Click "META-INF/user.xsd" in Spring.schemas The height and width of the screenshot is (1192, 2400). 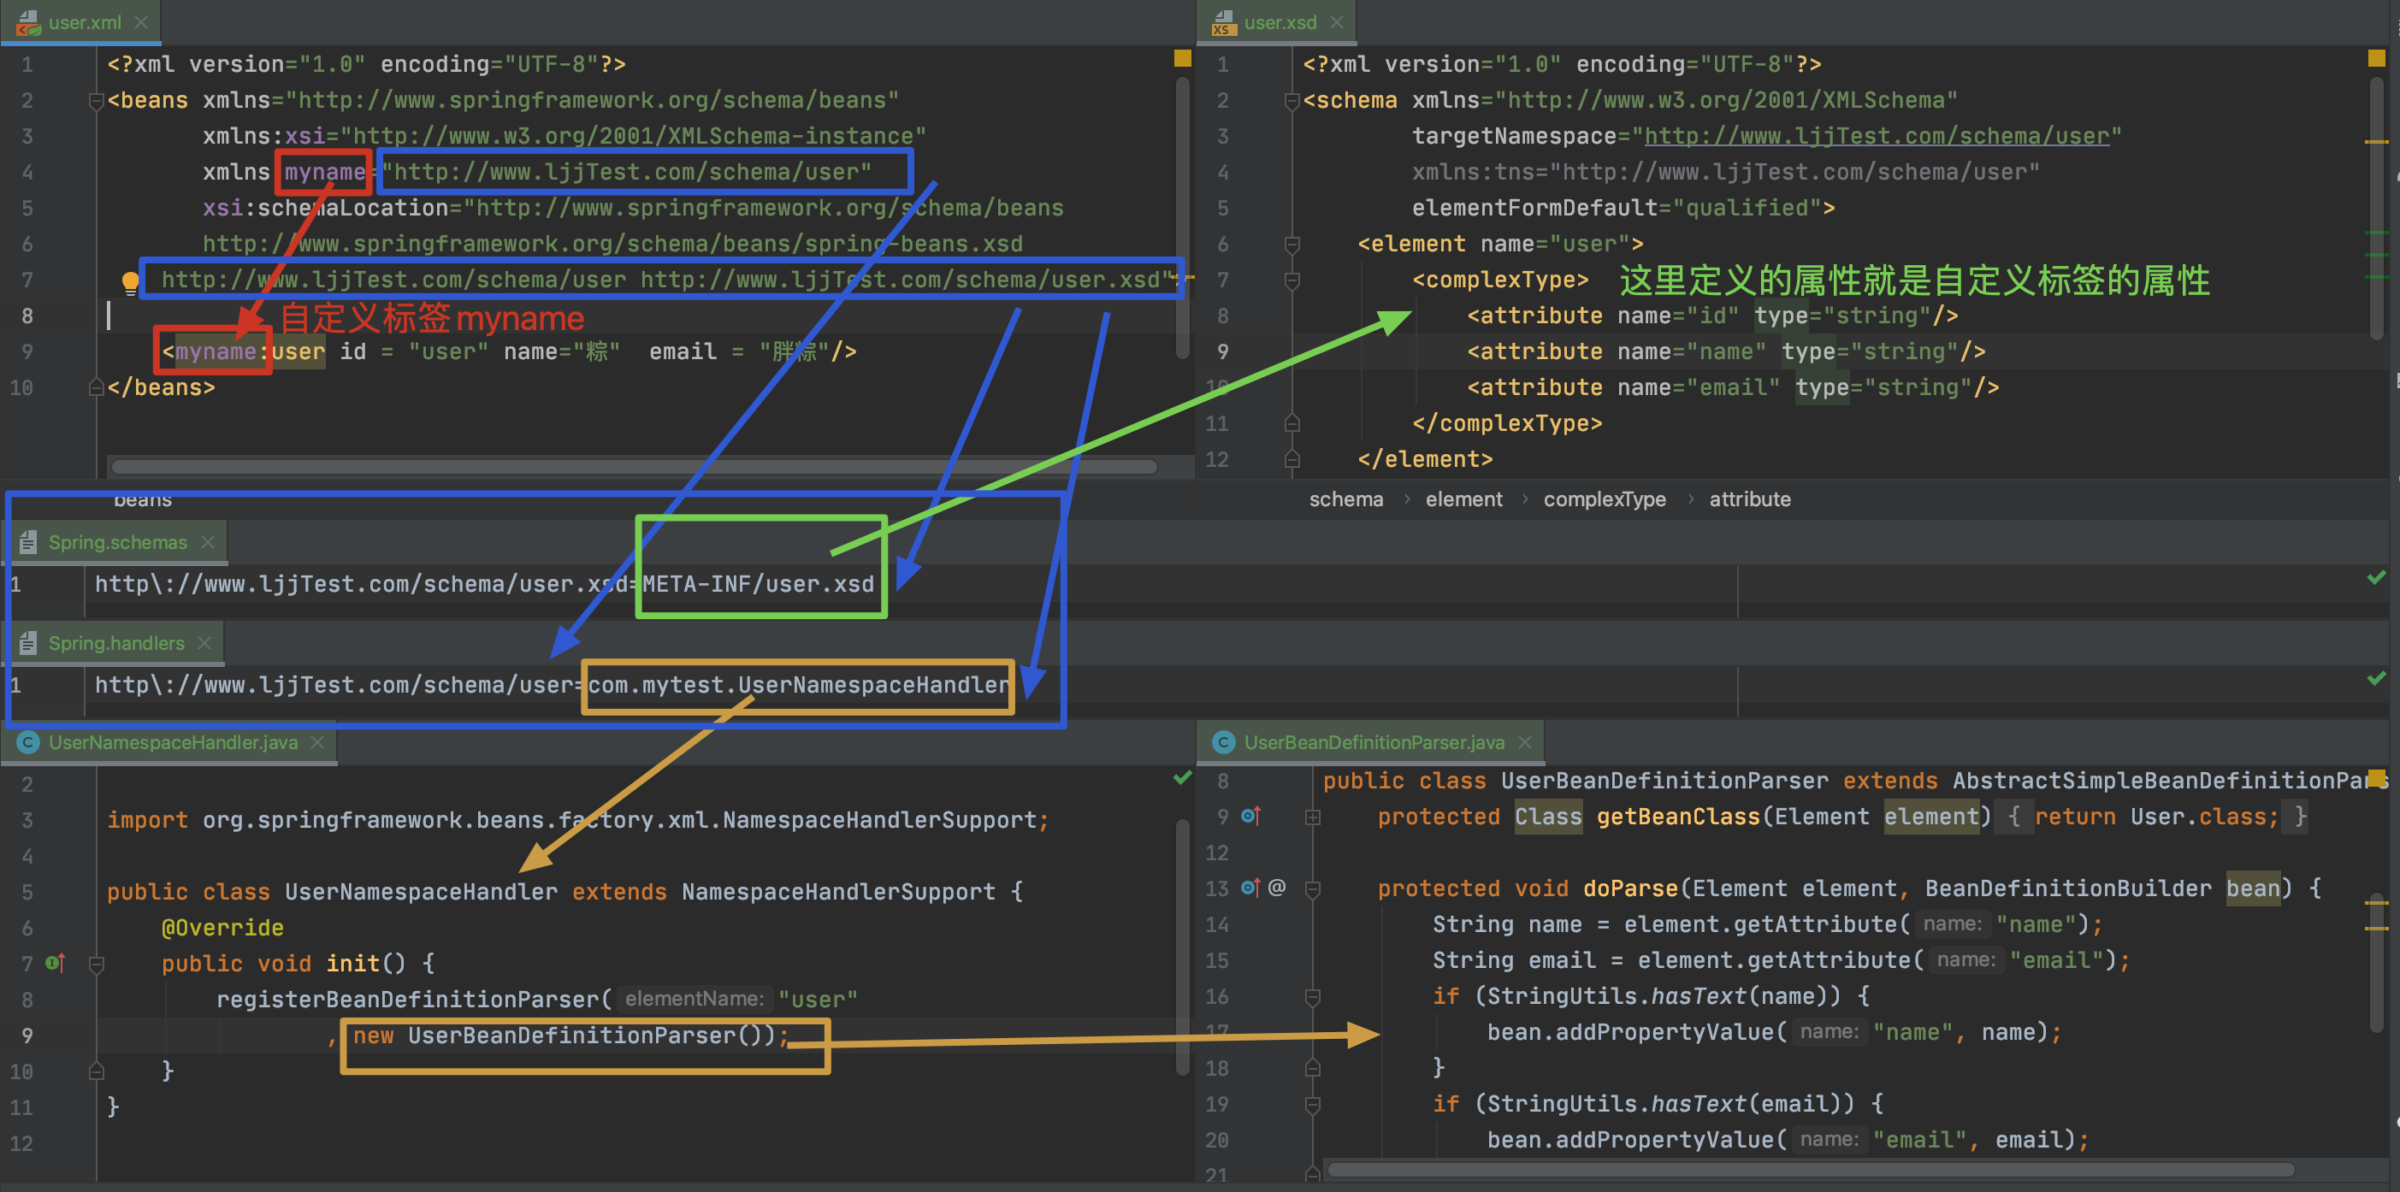[758, 584]
